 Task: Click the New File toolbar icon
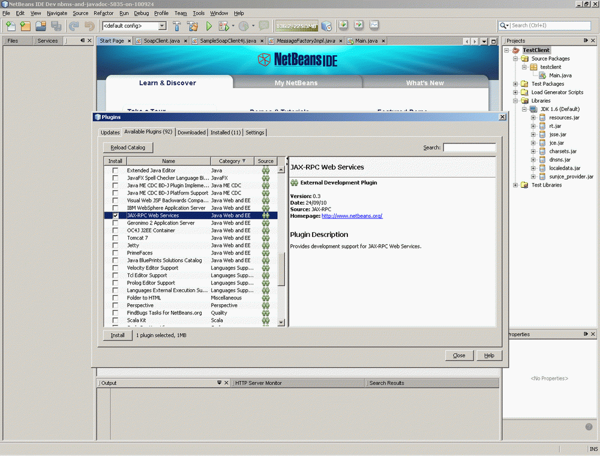(10, 26)
